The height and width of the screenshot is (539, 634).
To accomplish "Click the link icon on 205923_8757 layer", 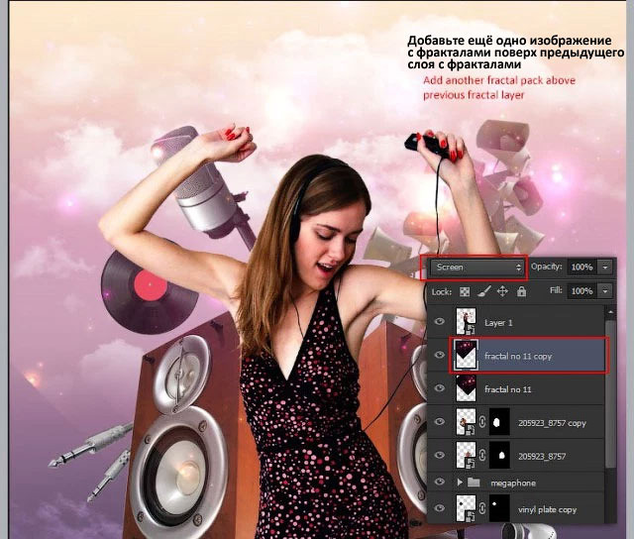I will click(x=482, y=456).
